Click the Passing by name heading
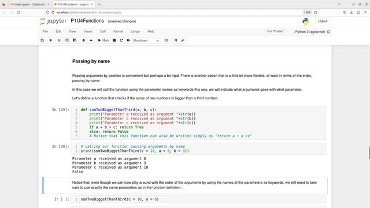 (x=91, y=61)
